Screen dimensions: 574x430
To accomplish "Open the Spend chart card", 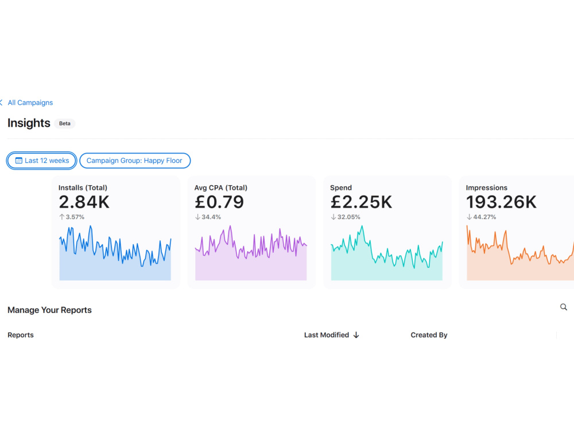I will coord(387,232).
